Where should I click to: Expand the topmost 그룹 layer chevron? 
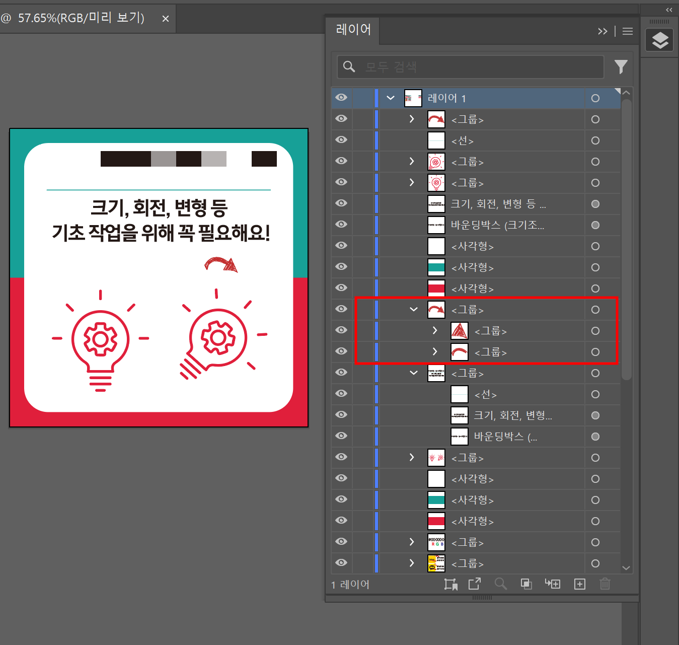(411, 119)
